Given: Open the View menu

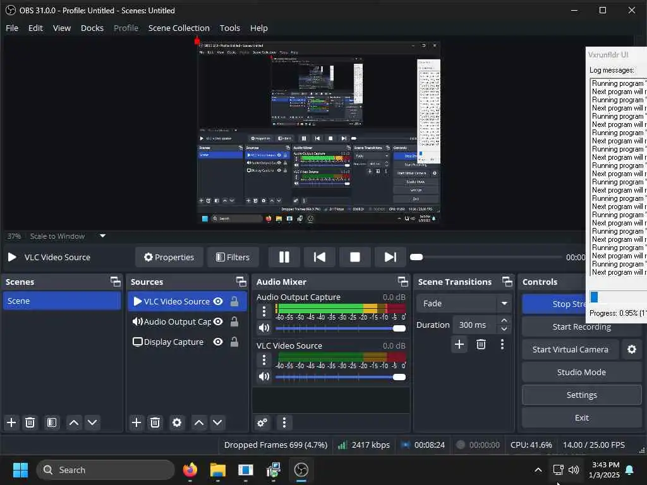Looking at the screenshot, I should tap(62, 28).
